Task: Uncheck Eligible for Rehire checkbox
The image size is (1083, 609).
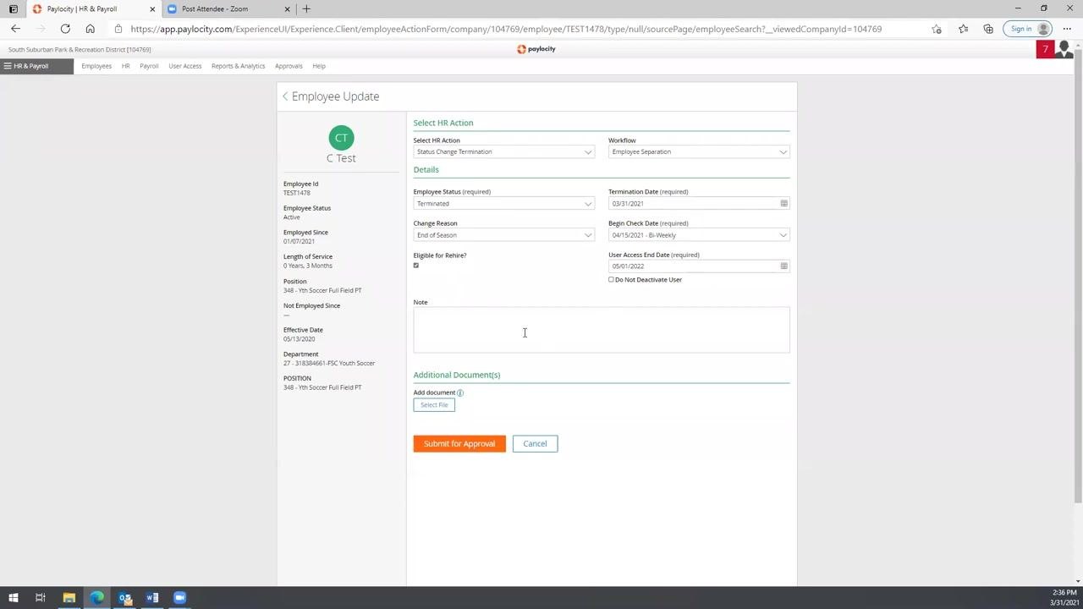Action: point(416,266)
